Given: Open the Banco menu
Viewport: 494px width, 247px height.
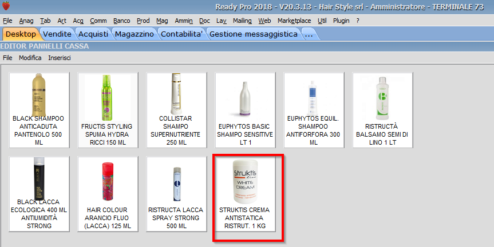Looking at the screenshot, I should [x=121, y=21].
